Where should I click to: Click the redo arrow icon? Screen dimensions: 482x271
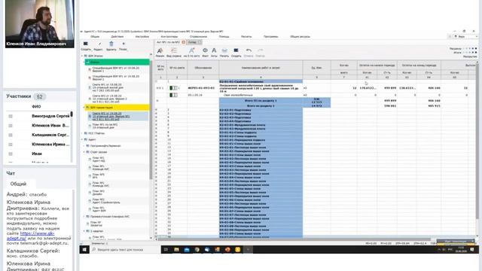(x=261, y=50)
